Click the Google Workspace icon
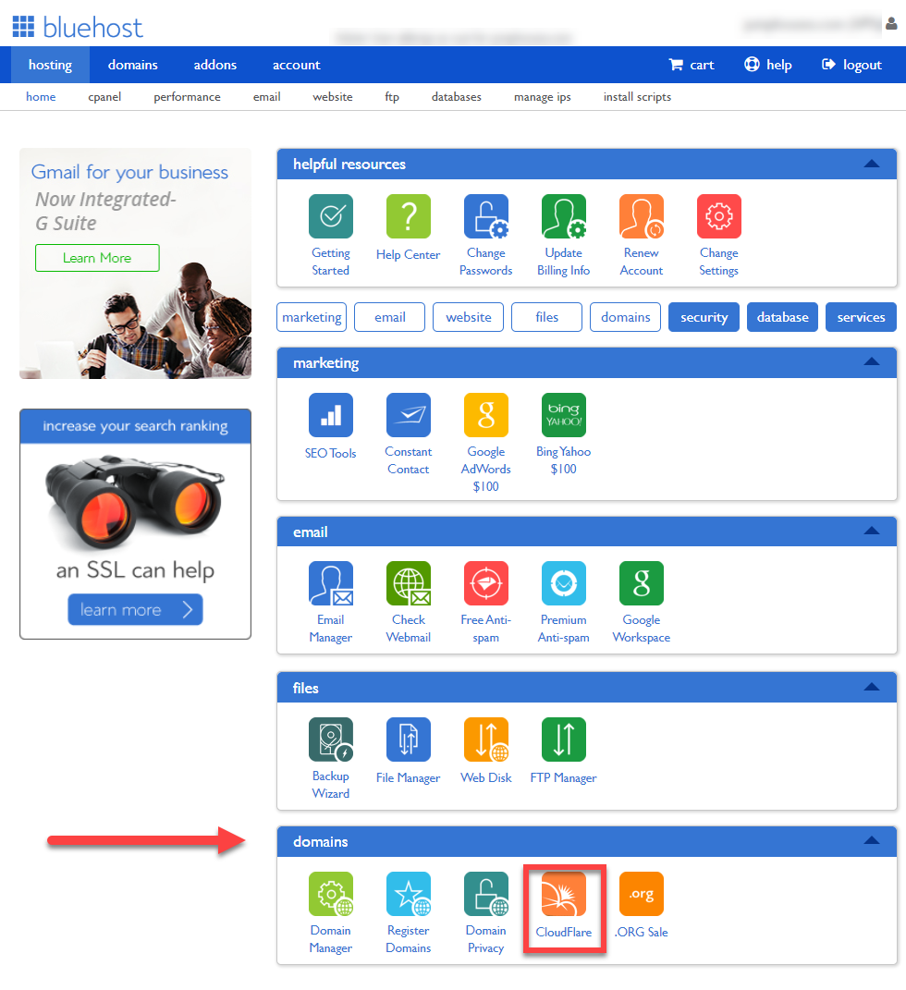The image size is (906, 990). pyautogui.click(x=642, y=583)
